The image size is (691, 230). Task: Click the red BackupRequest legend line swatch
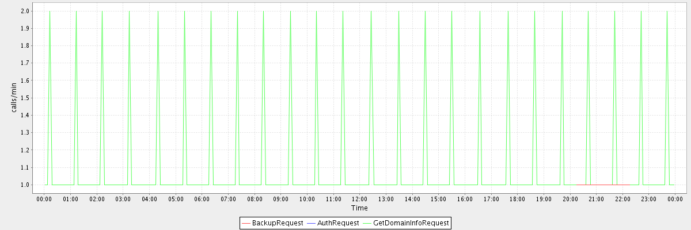[x=246, y=223]
